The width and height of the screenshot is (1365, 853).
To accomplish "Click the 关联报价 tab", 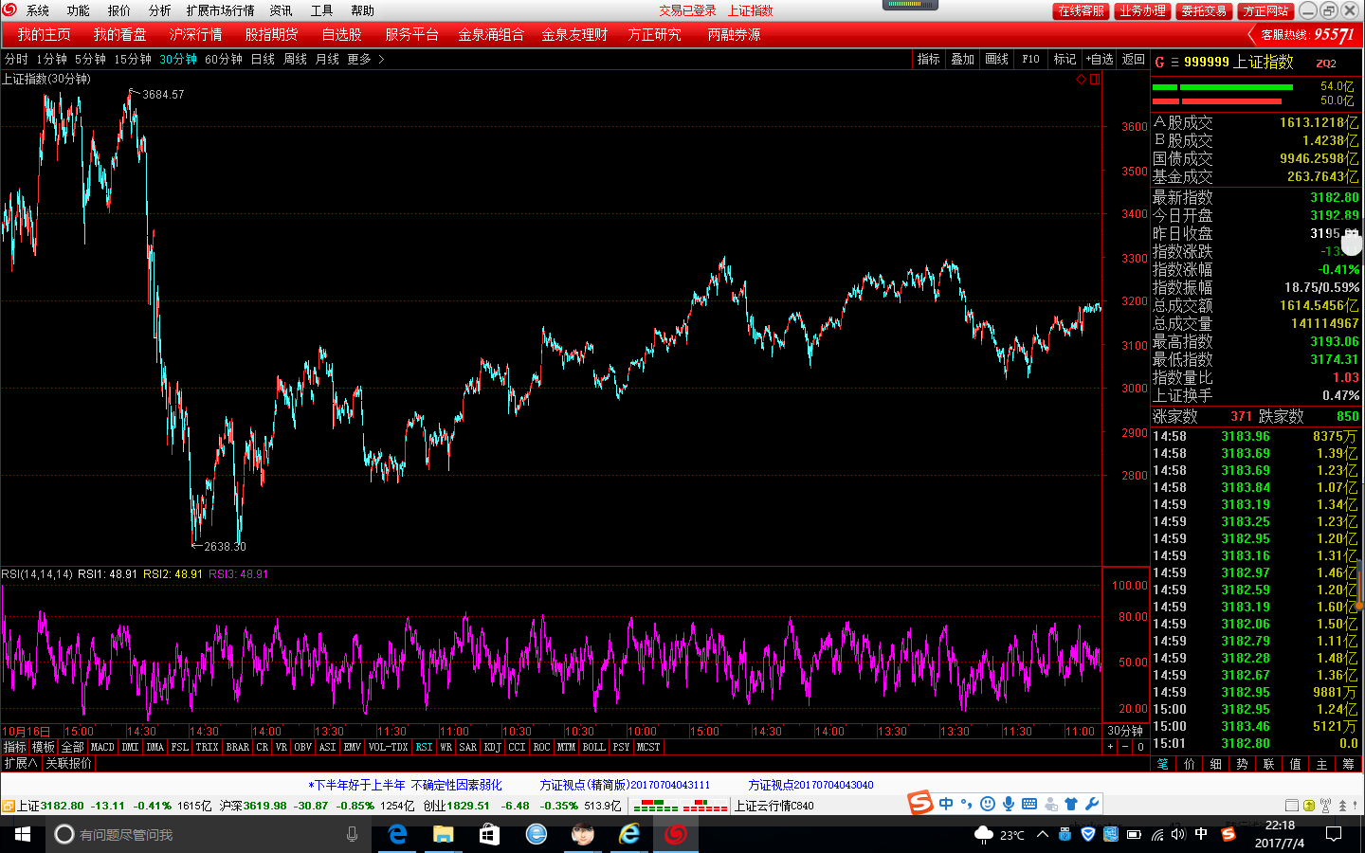I will coord(69,763).
